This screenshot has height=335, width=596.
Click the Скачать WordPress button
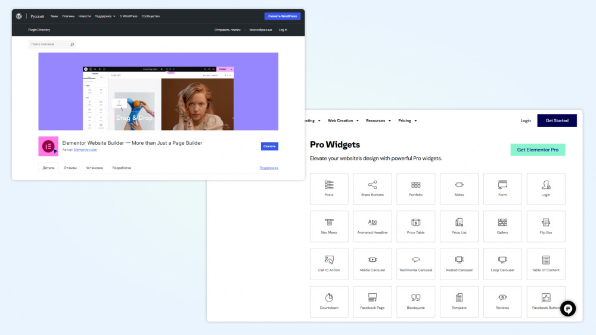(x=283, y=16)
